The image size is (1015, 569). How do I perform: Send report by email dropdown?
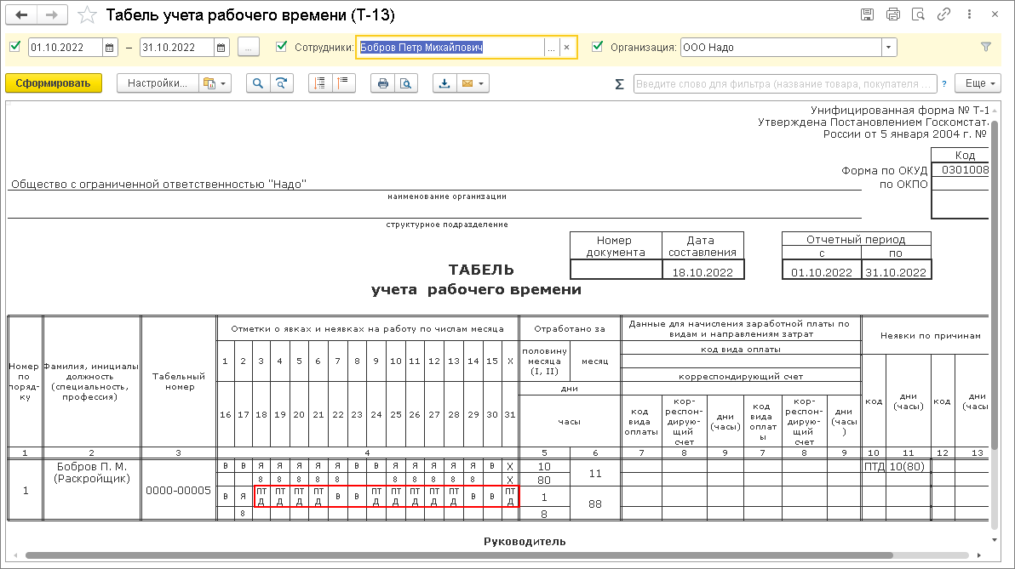473,83
